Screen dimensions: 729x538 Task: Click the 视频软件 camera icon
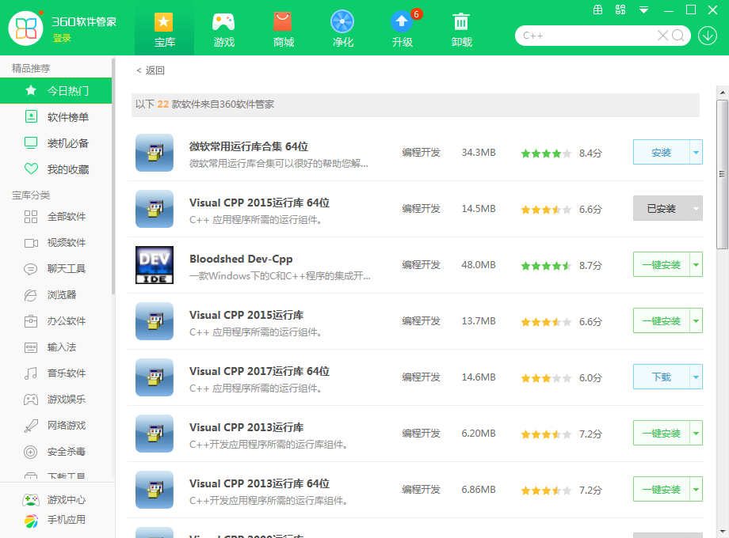[31, 243]
